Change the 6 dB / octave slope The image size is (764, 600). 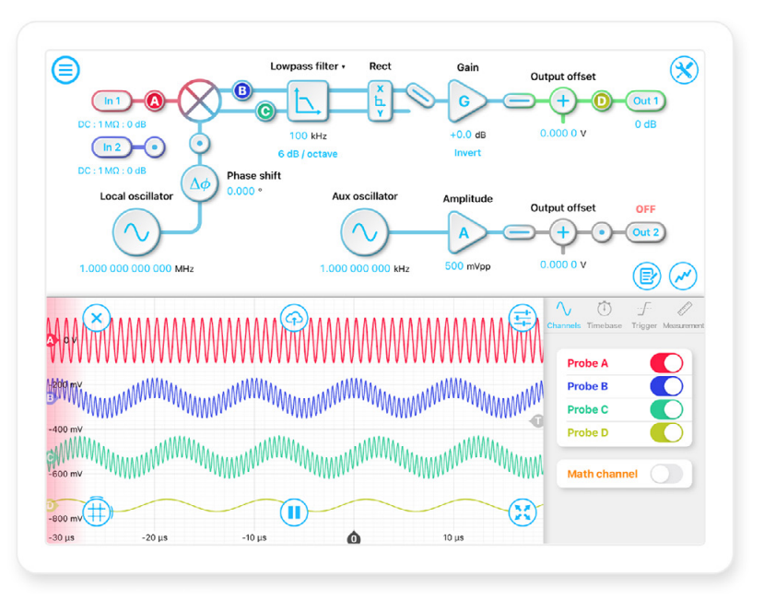tap(308, 154)
